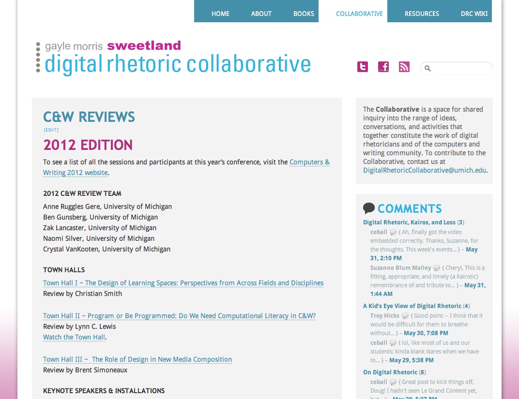
Task: Open Digital Rhetoric, Kairos, and Loss post
Action: 409,222
